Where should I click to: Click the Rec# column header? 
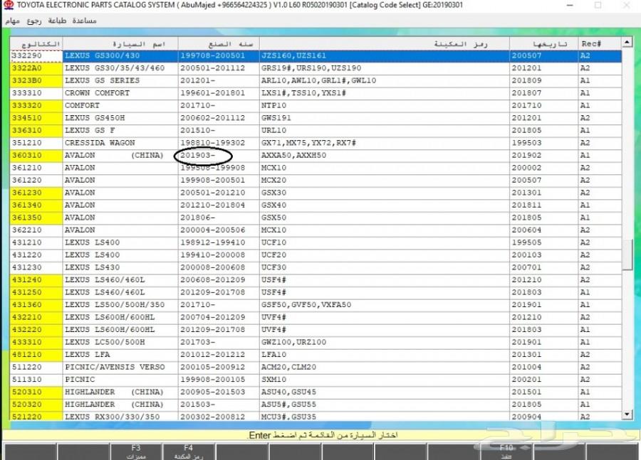click(599, 43)
